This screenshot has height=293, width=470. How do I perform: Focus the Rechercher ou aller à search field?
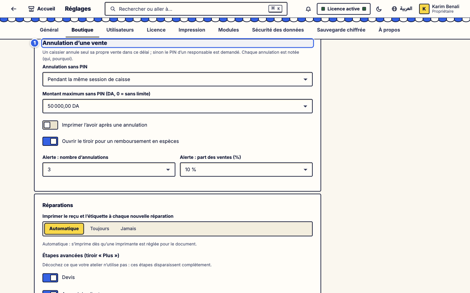pyautogui.click(x=196, y=9)
